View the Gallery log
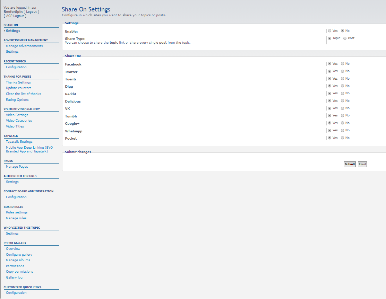386x299 pixels. pos(14,278)
